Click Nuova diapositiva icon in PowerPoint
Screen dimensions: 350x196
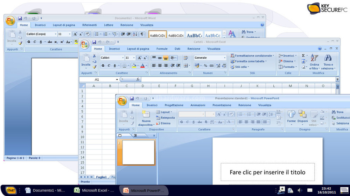pyautogui.click(x=146, y=114)
